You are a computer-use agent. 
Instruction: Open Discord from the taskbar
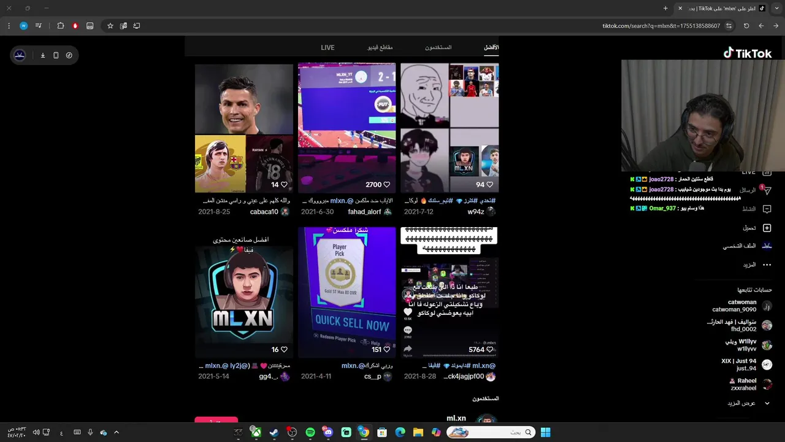(x=328, y=432)
